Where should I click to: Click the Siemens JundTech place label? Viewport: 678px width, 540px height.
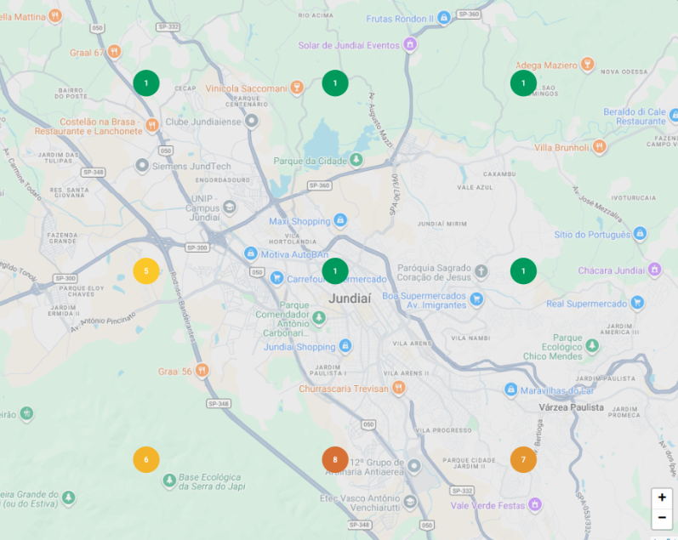[191, 167]
